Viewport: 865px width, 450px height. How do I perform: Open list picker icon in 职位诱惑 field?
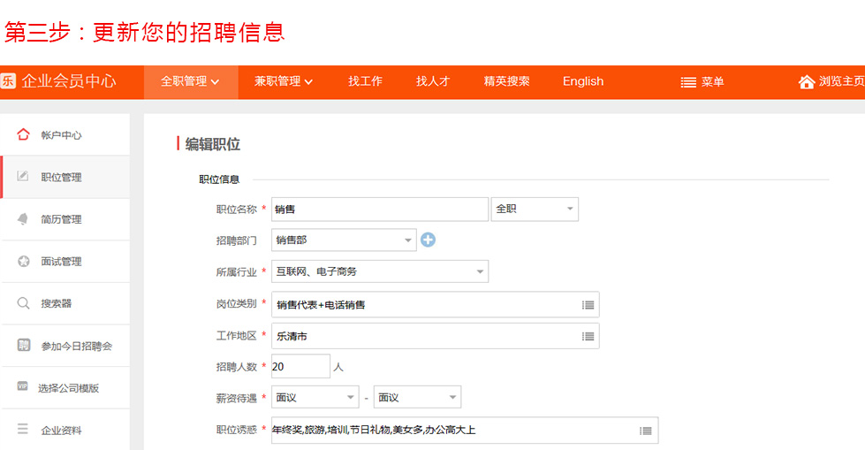[646, 431]
